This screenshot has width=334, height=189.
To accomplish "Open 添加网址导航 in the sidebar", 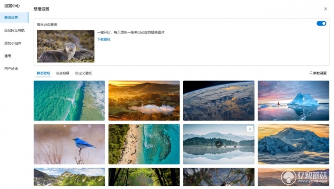I will click(14, 30).
